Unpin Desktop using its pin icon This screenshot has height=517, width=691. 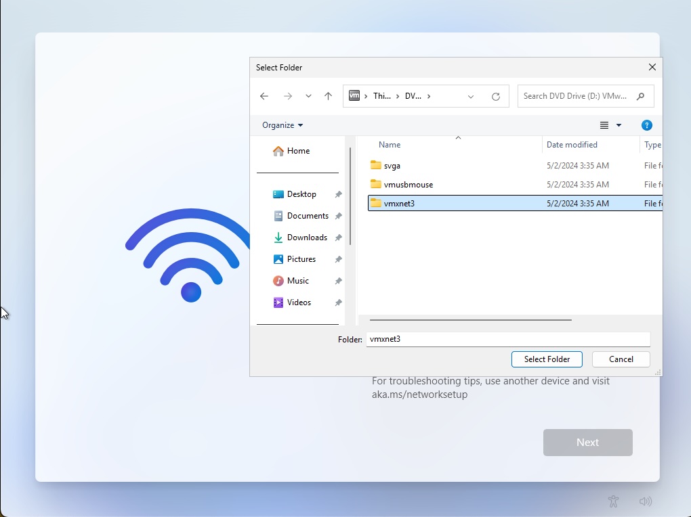[339, 194]
